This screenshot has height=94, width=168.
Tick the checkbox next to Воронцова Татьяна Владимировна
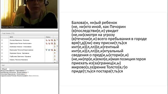click(x=2, y=50)
